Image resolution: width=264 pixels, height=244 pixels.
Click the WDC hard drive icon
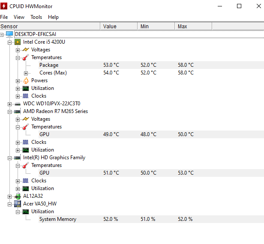18,104
